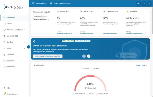Click the Über 90 % legend swatch
Screen dimensions: 153x97
87,94
